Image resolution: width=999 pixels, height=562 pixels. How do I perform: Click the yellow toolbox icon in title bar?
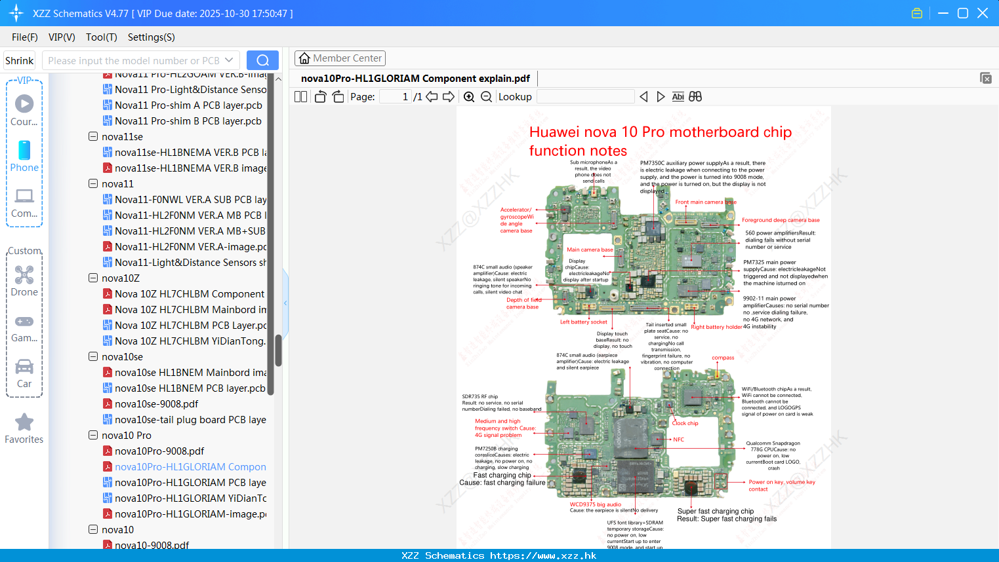click(917, 13)
